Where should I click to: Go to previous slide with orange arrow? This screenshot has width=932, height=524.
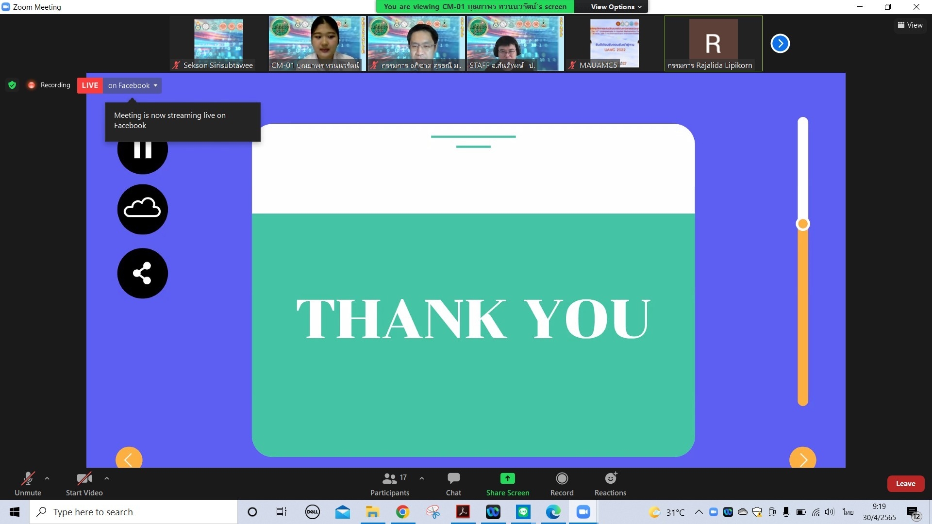129,458
